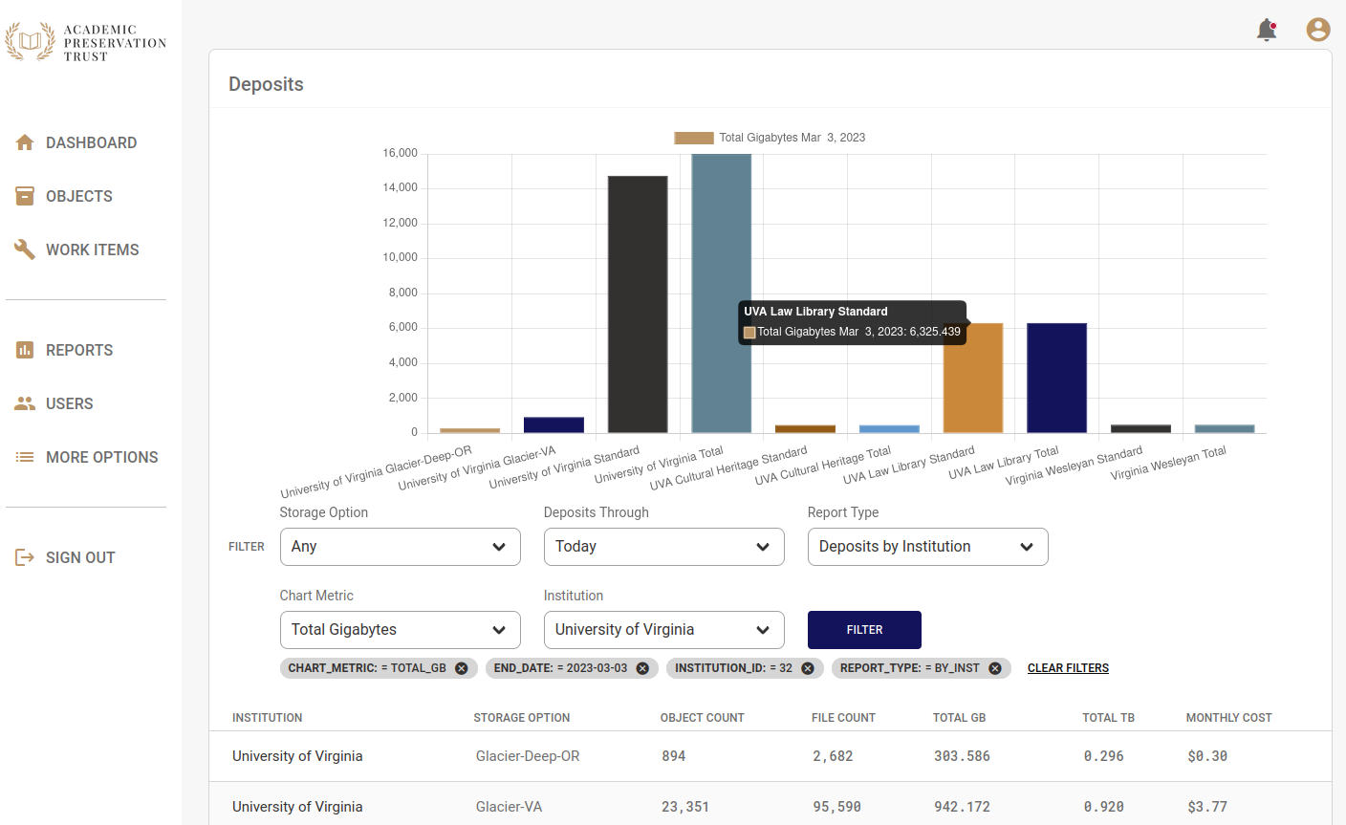Click the Clear Filters link
The image size is (1346, 825).
[x=1068, y=668]
